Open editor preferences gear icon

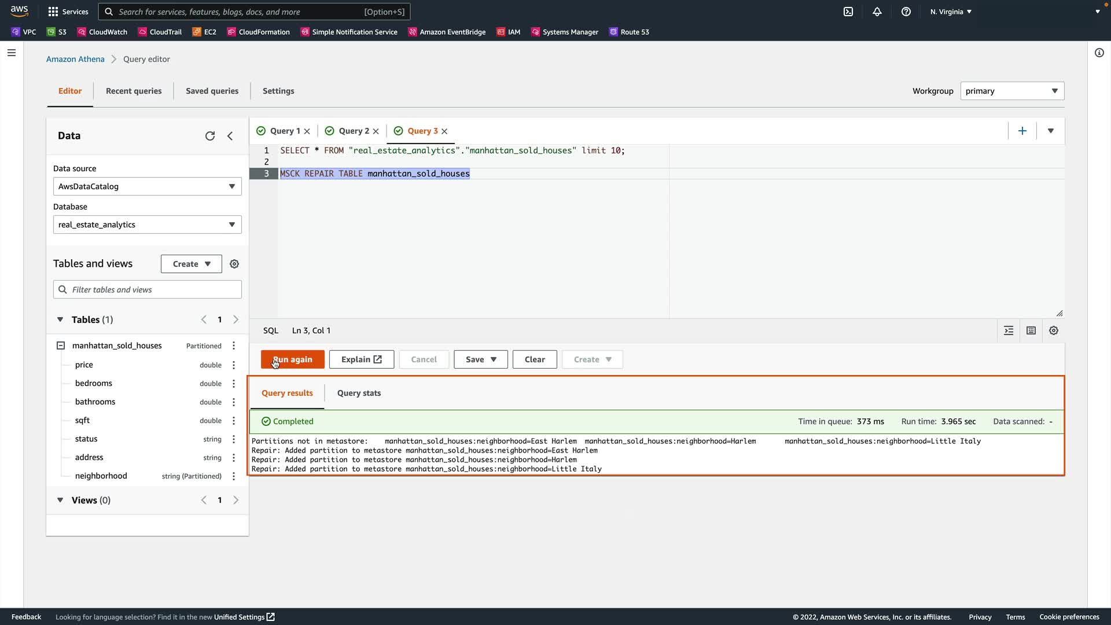click(x=1054, y=330)
